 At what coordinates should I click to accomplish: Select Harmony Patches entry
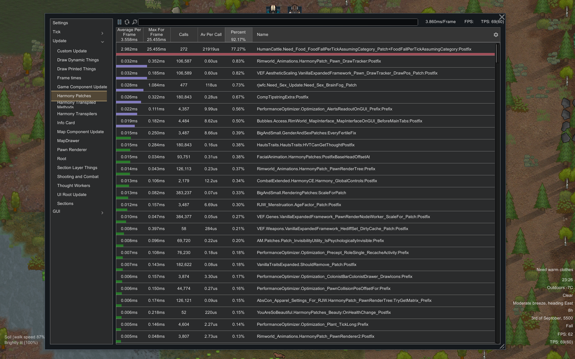pos(79,96)
